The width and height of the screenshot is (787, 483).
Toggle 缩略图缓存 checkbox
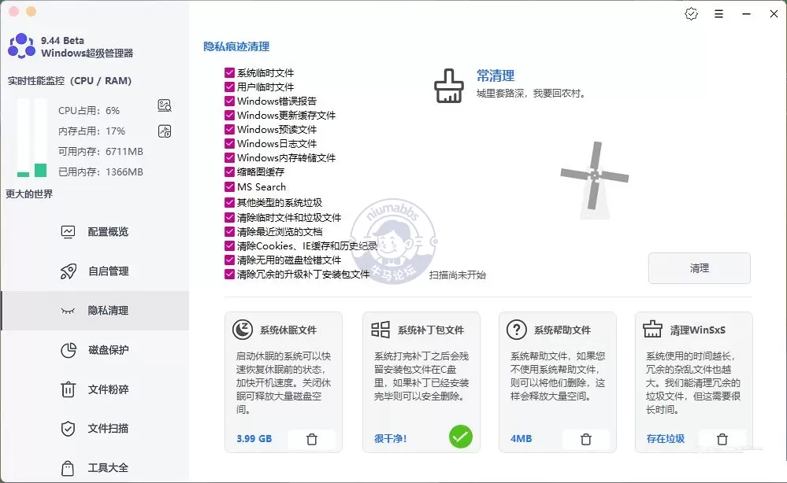[229, 171]
